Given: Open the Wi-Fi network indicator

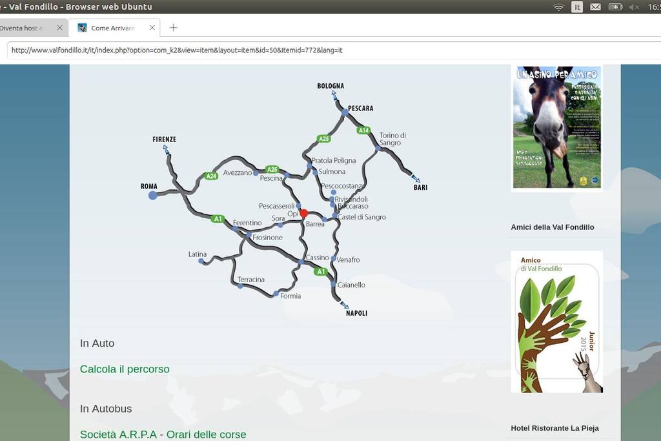Looking at the screenshot, I should [558, 7].
